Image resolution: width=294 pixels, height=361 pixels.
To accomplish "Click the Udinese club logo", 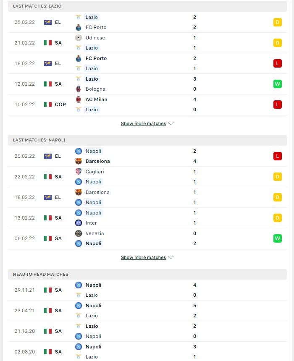I will click(79, 38).
